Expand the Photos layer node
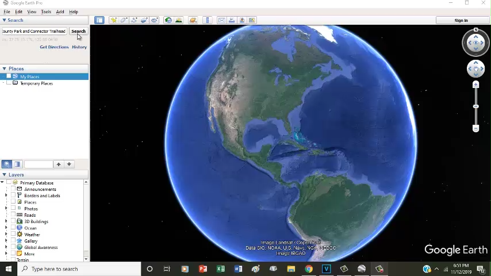The image size is (491, 276). [x=6, y=208]
